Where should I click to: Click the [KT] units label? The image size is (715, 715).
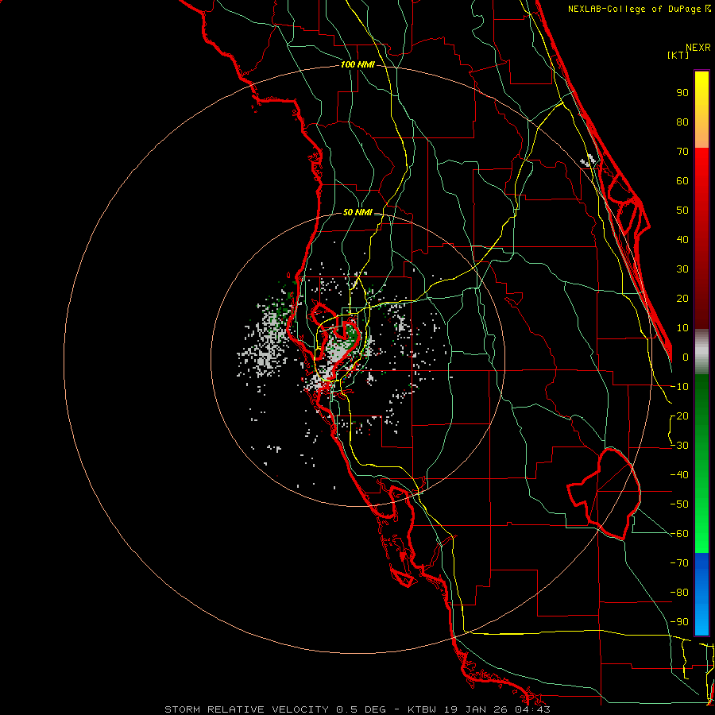678,55
